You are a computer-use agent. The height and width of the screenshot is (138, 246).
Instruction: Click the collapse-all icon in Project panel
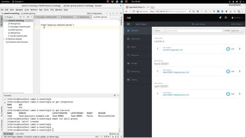coord(24,17)
